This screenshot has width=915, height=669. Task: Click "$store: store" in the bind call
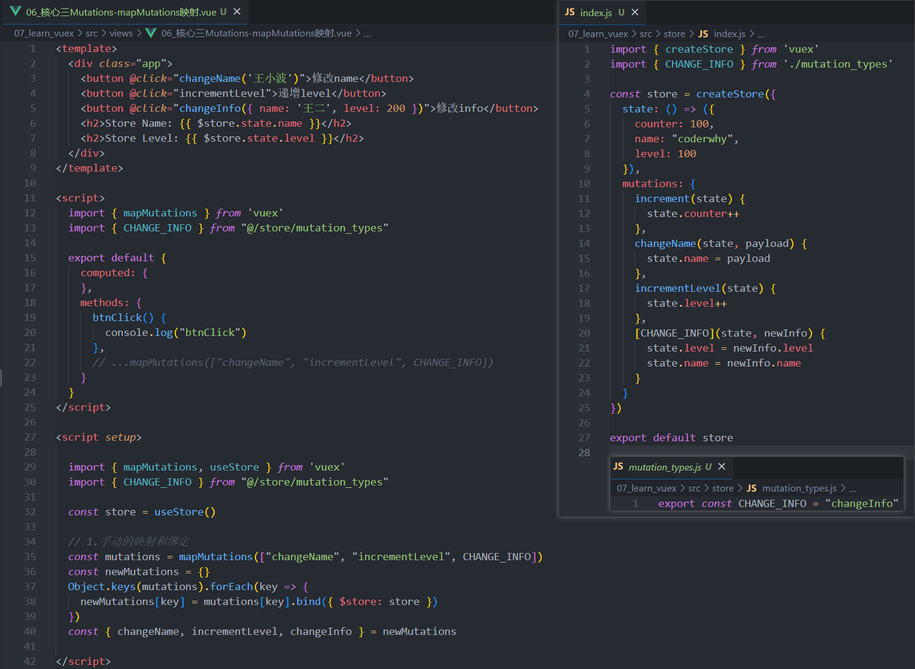coord(379,601)
